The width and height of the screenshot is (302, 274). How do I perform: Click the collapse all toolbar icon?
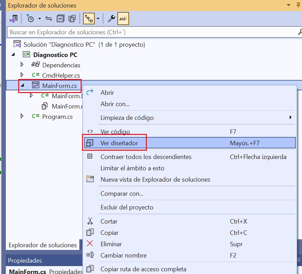[60, 19]
